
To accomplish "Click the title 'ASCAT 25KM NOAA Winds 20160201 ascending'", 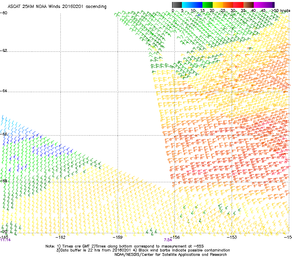I will [x=57, y=7].
